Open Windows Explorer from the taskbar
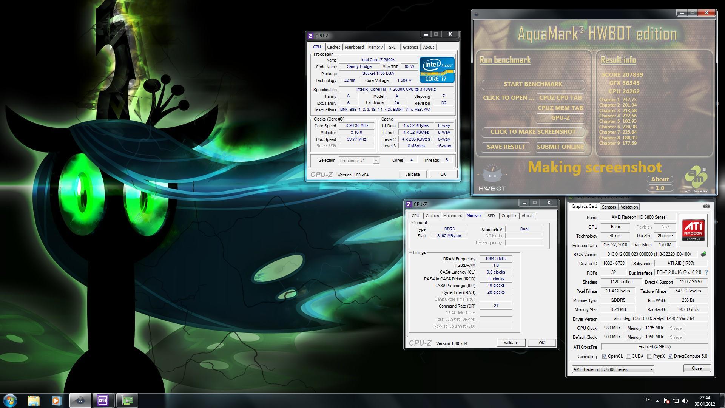This screenshot has height=408, width=725. tap(34, 400)
